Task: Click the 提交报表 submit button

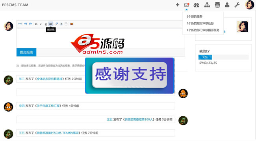Action: point(26,52)
